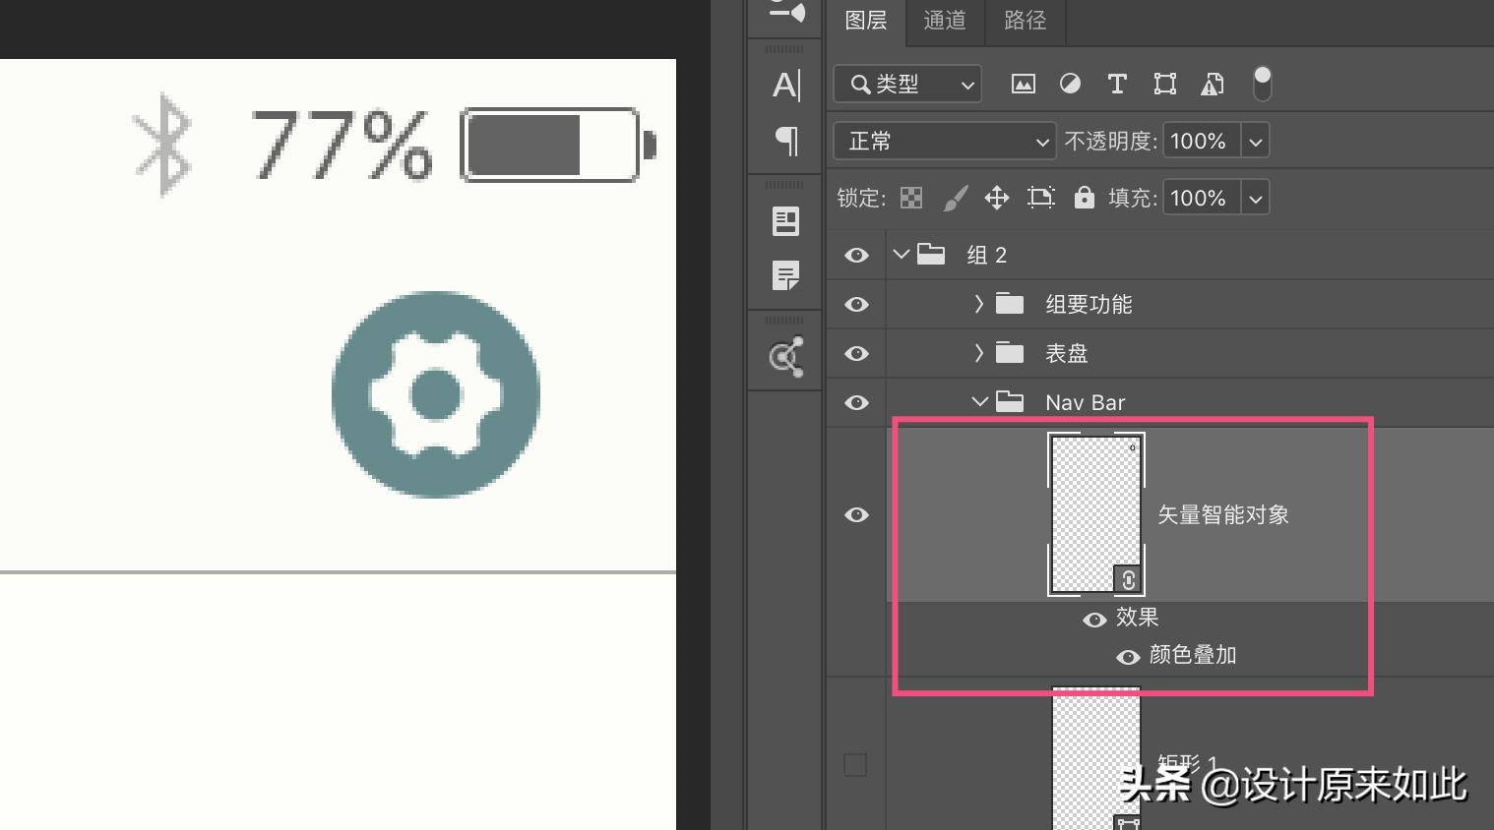Open the 类型 filter dropdown
Viewport: 1494px width, 830px height.
click(x=907, y=85)
